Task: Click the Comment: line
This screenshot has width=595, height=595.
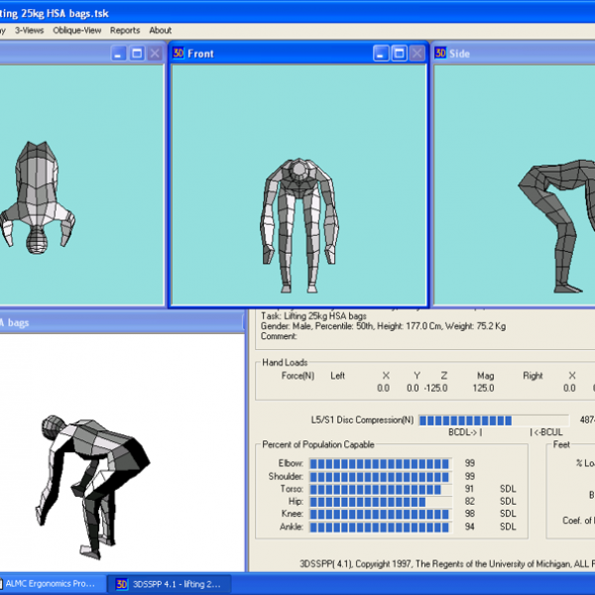Action: coord(279,336)
